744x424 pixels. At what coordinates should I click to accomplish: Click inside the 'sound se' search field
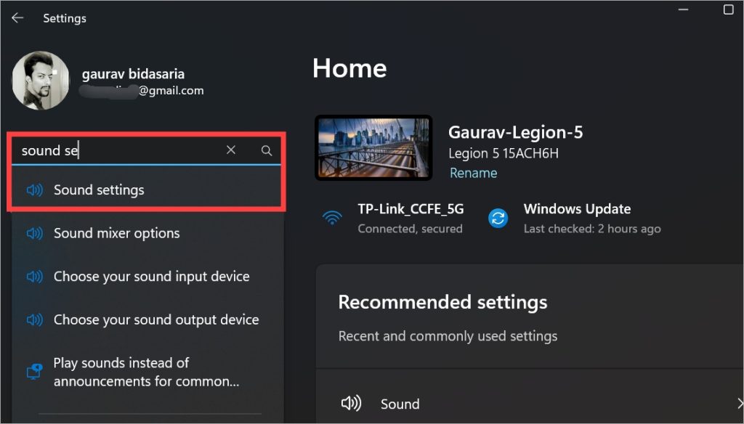click(118, 150)
